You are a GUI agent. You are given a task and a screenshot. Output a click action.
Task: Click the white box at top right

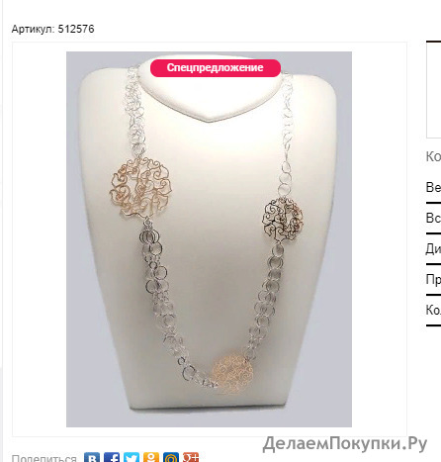(433, 90)
